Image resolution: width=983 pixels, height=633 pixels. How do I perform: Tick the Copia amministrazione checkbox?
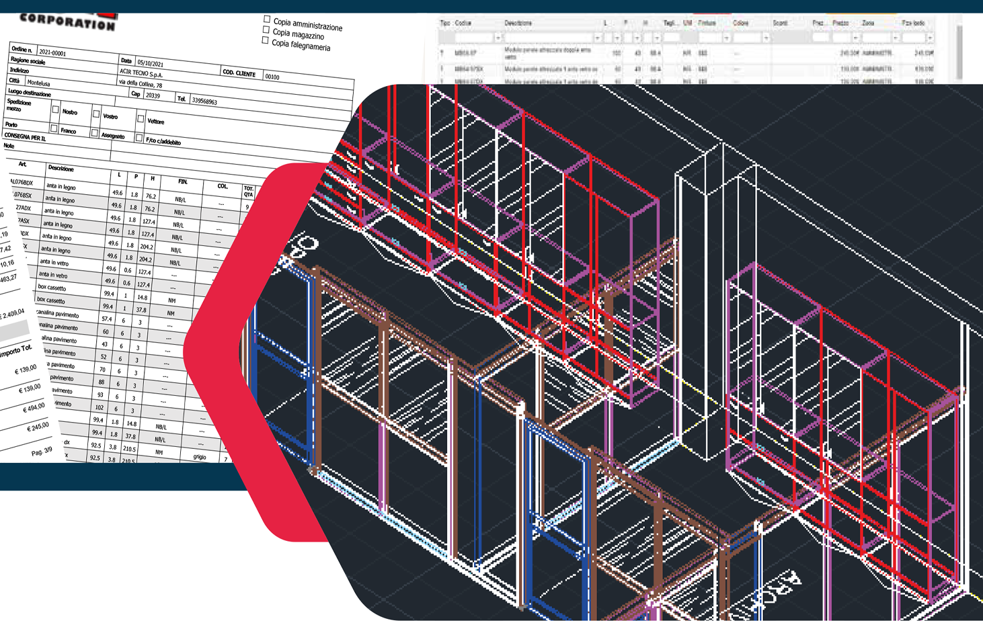(x=267, y=19)
